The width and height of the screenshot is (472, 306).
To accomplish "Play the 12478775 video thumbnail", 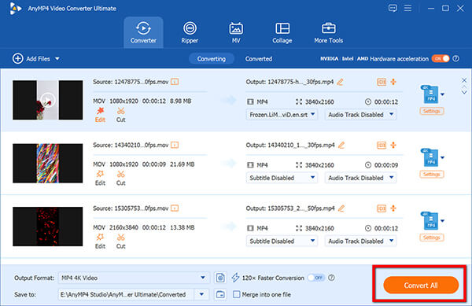I will (x=47, y=100).
